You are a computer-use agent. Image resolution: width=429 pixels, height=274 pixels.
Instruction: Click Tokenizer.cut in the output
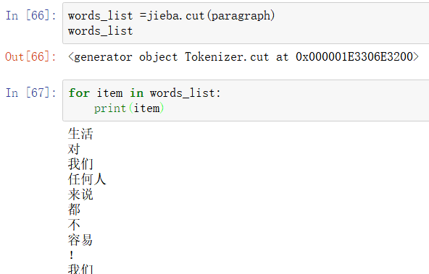click(x=227, y=57)
